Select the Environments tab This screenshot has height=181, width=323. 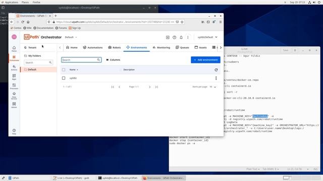pyautogui.click(x=137, y=47)
